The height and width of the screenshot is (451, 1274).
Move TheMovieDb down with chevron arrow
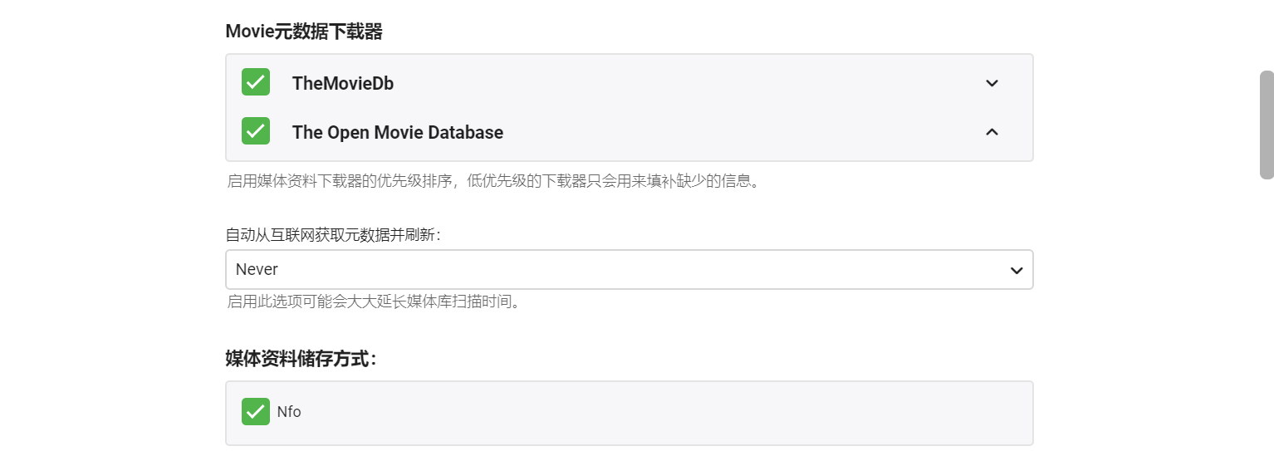pyautogui.click(x=992, y=83)
